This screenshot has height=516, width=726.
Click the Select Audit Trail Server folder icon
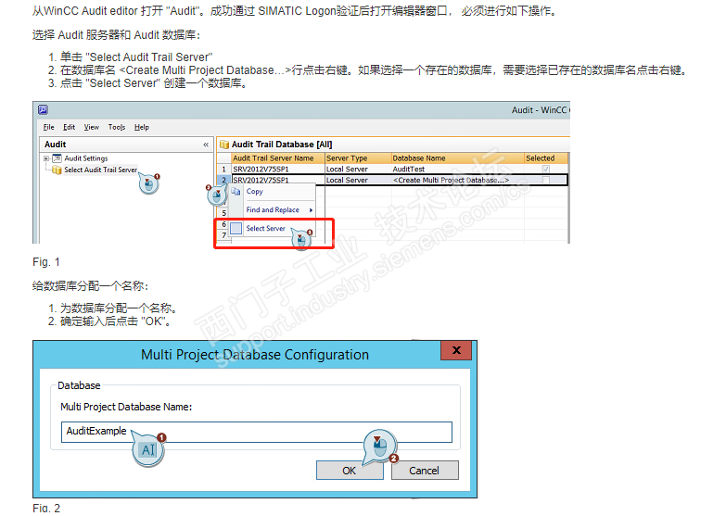click(x=57, y=170)
